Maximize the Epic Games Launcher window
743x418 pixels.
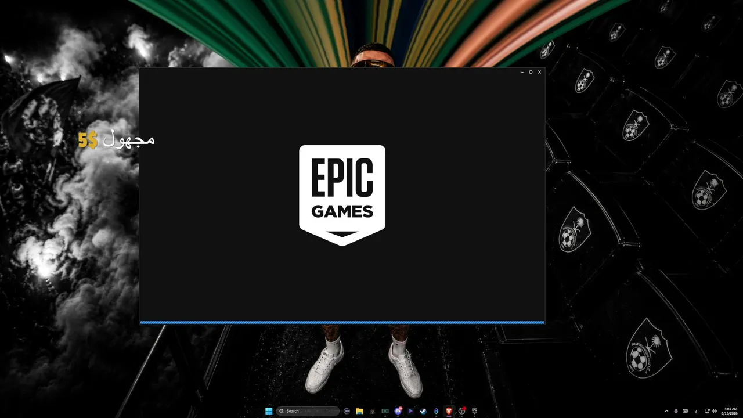tap(531, 72)
